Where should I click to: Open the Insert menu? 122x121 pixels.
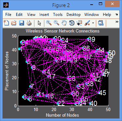(x=44, y=15)
